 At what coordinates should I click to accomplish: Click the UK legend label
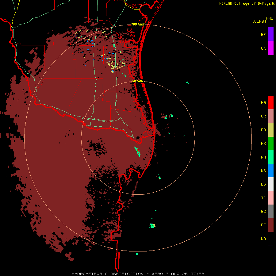coord(263,48)
